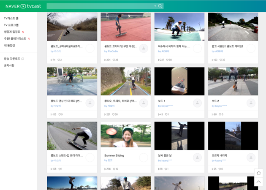Image resolution: width=266 pixels, height=190 pixels.
Task: Open 공지사항 sidebar link
Action: pos(9,65)
